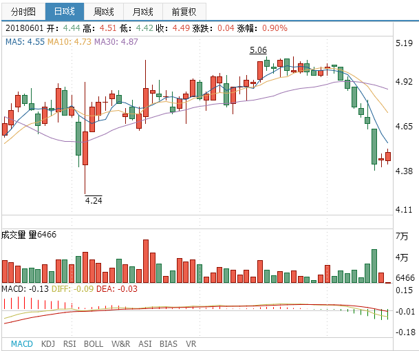This screenshot has width=419, height=351.
Task: Click the 4.11 price axis label
Action: pyautogui.click(x=404, y=210)
